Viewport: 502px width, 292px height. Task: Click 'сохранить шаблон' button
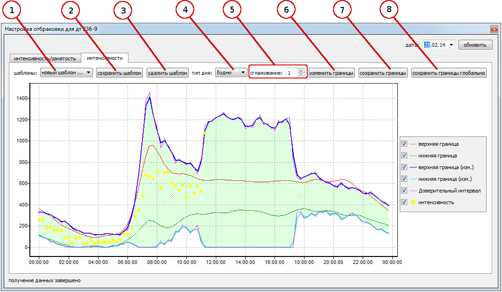[x=119, y=73]
